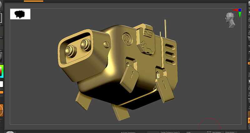Viewport: 250px width, 133px height.
Task: Click the green Y axis cone on gizmo
Action: pyautogui.click(x=240, y=14)
